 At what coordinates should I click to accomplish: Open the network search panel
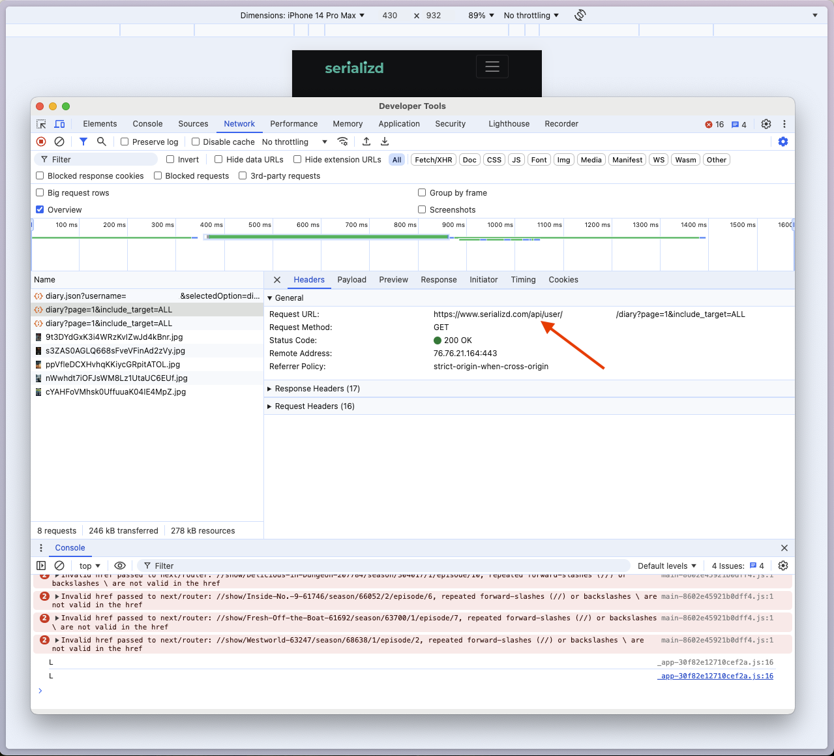click(x=101, y=141)
